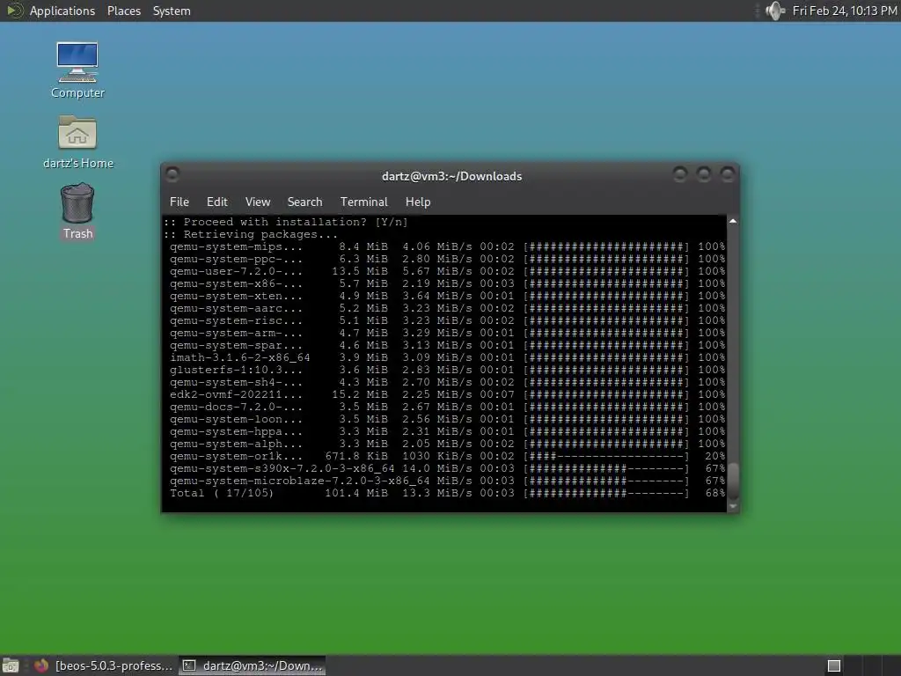Click workspace switcher square in bottom panel

834,665
